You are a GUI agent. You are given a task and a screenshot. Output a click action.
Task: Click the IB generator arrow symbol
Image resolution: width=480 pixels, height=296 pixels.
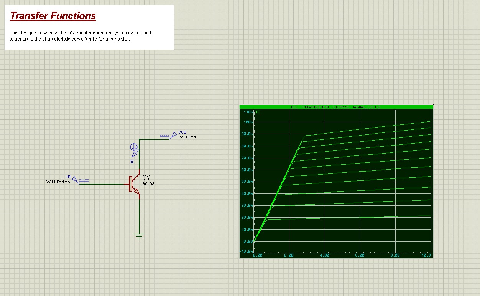[76, 180]
